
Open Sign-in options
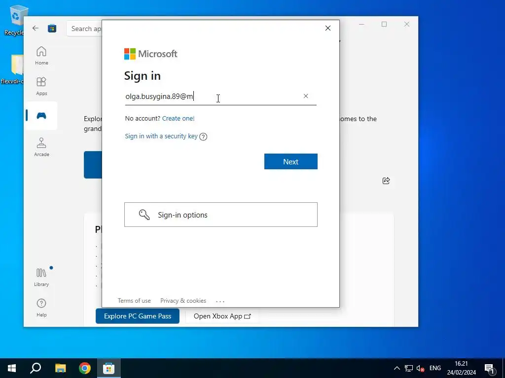(221, 215)
